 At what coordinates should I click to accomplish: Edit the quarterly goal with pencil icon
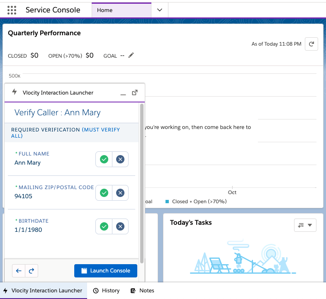pyautogui.click(x=131, y=55)
